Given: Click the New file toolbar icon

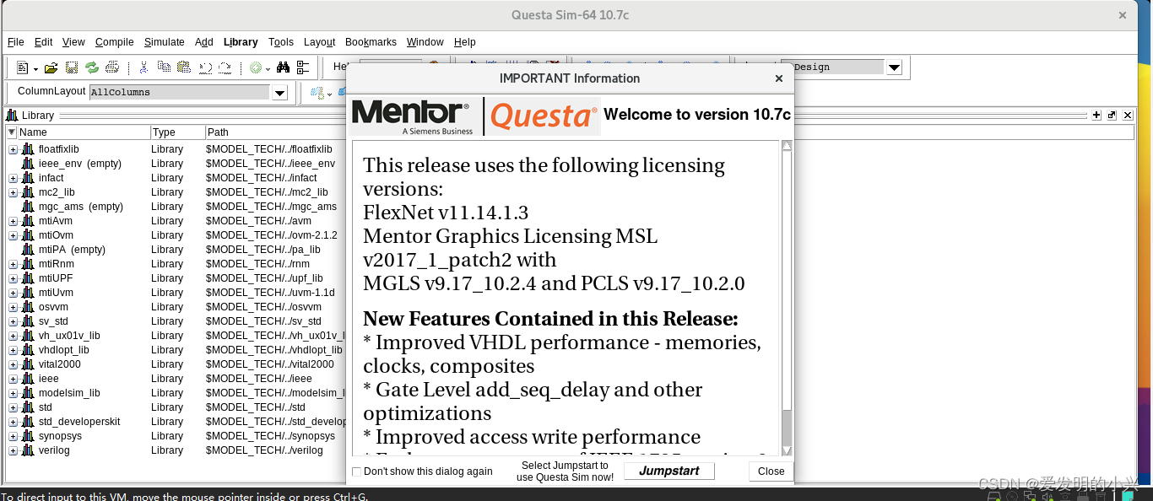Looking at the screenshot, I should tap(22, 67).
